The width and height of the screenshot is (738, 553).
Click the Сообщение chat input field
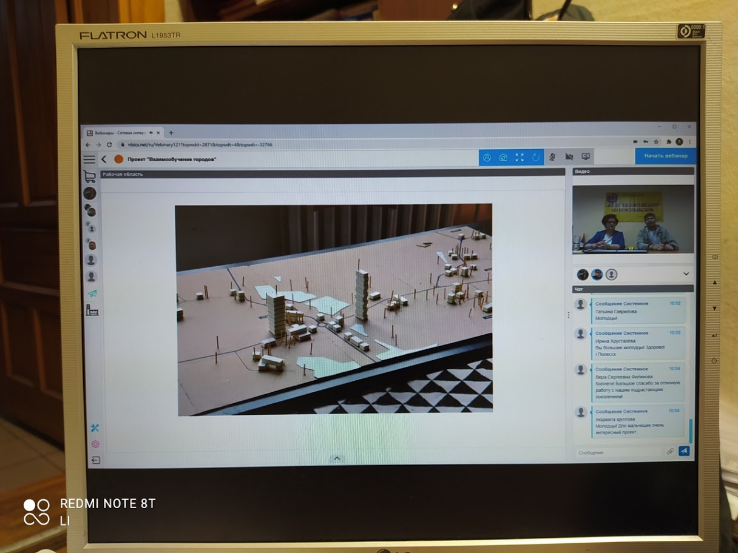[x=618, y=452]
